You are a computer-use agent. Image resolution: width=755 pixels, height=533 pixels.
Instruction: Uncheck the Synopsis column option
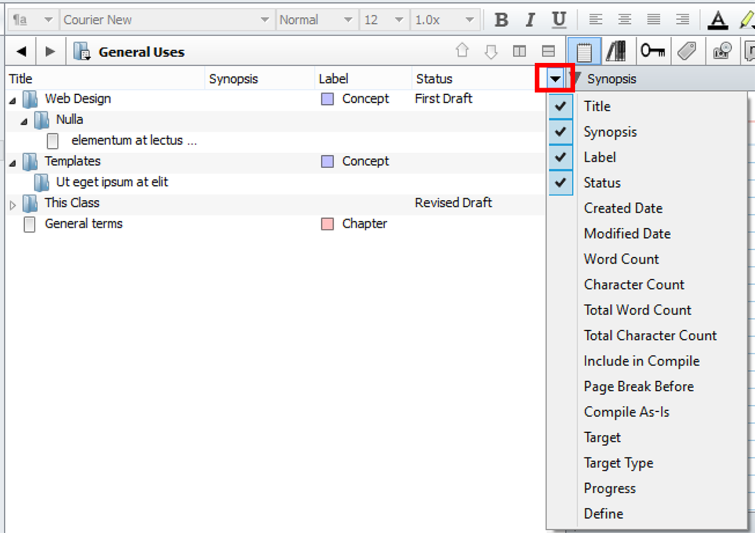(561, 132)
